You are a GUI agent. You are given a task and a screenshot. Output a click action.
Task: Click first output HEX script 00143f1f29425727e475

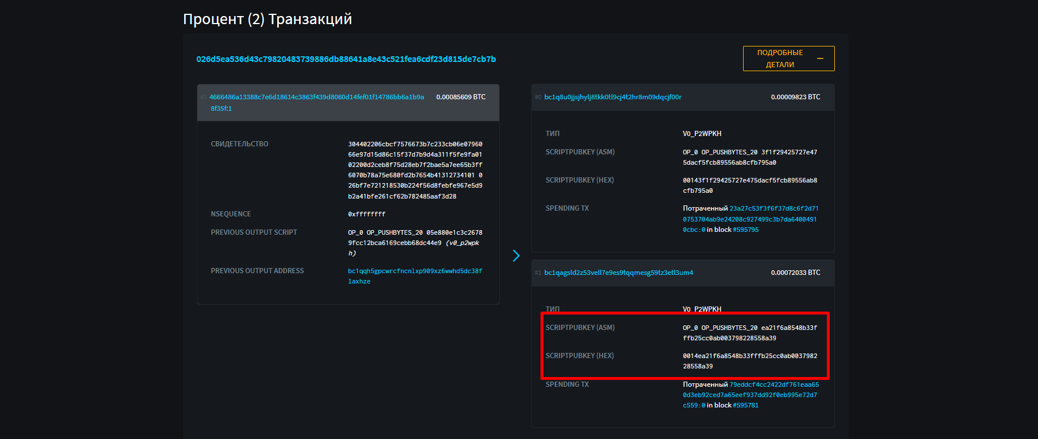(x=750, y=185)
